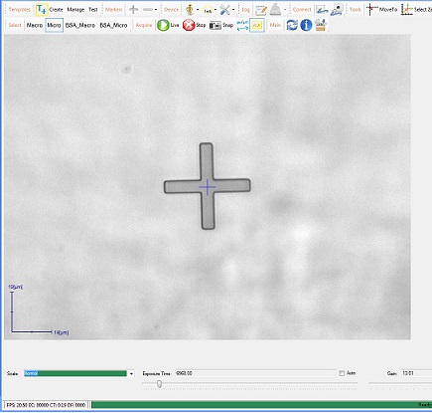Expand dropdown arrow beside wrench tools icon
The height and width of the screenshot is (413, 432).
tap(233, 10)
